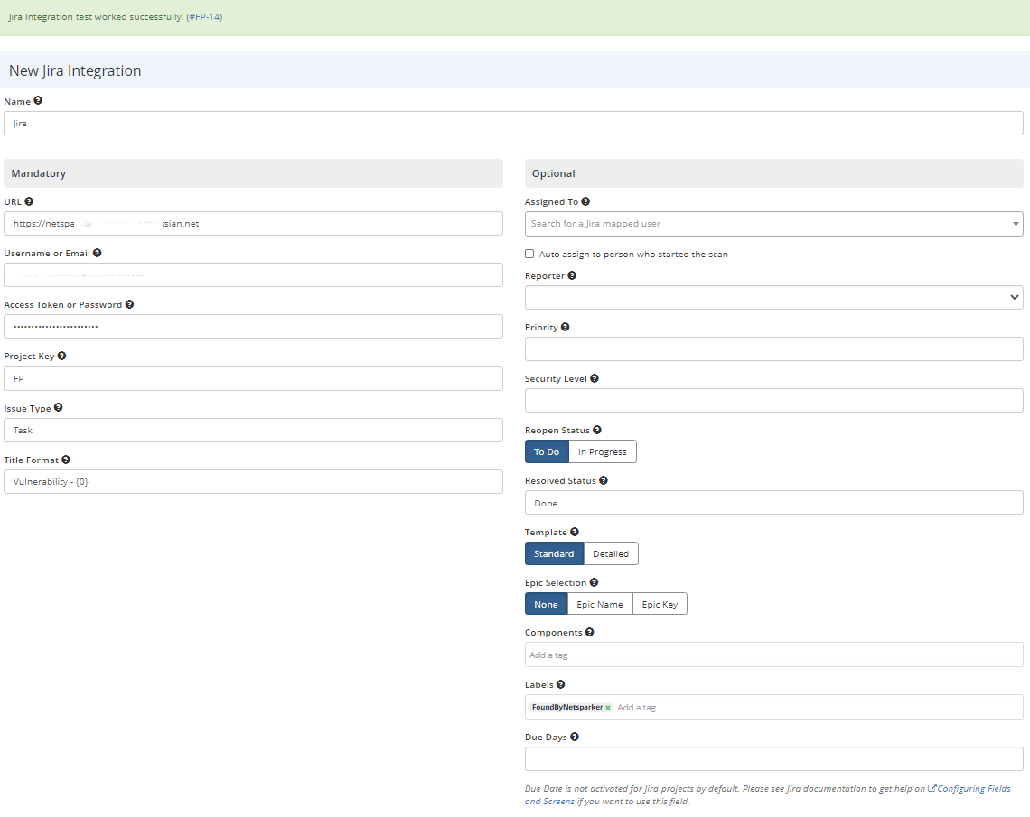Set Epic Selection to Epic Name

(600, 604)
